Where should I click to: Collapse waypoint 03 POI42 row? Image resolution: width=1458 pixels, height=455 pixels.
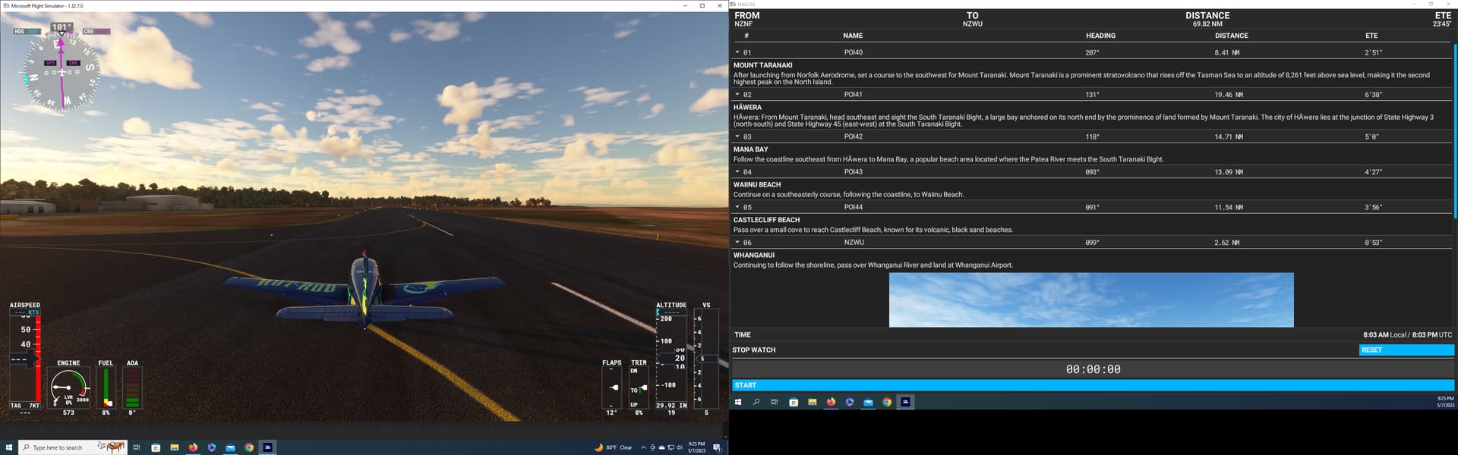(737, 136)
